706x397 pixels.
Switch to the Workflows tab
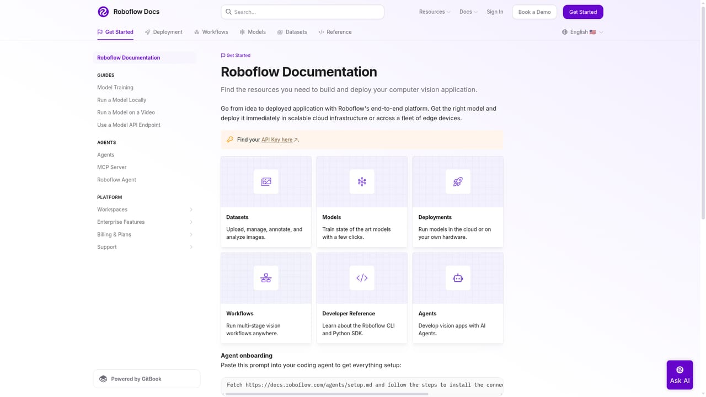[x=211, y=32]
